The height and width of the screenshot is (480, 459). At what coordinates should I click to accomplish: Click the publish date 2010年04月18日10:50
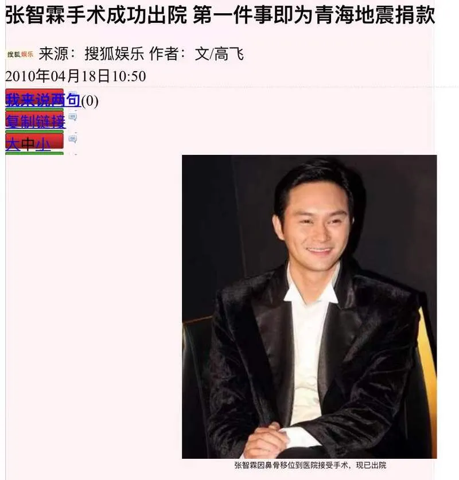pos(76,76)
